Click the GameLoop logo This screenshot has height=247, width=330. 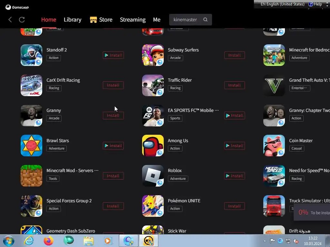click(x=17, y=7)
